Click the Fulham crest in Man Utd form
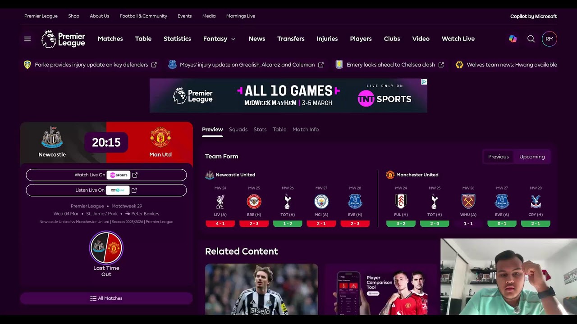 (401, 202)
